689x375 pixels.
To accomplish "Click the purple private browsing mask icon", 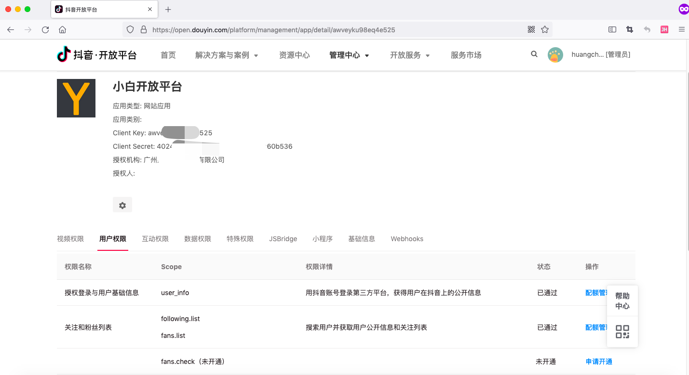I will tap(683, 9).
